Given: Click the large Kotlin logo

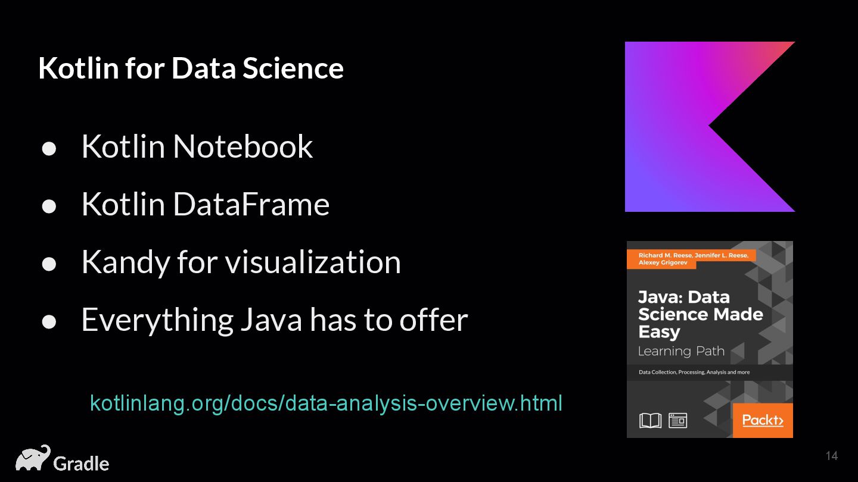Looking at the screenshot, I should (710, 127).
